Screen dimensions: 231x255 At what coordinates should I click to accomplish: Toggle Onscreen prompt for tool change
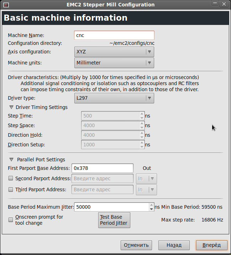click(11, 220)
